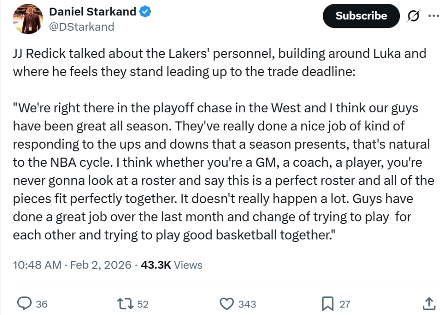
Task: Click the 27 bookmarks count
Action: [345, 304]
